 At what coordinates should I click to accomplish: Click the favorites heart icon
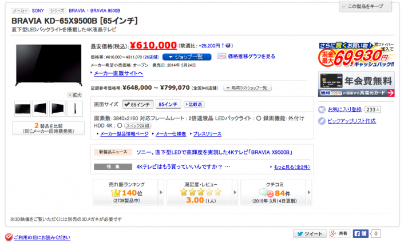(322, 110)
